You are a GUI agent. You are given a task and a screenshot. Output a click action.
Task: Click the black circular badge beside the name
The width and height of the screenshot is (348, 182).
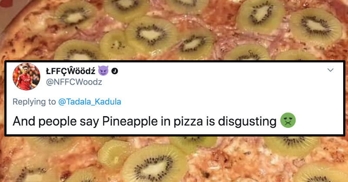click(114, 71)
